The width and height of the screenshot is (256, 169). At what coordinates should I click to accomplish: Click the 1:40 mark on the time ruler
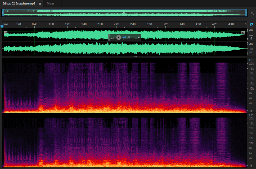[84, 24]
